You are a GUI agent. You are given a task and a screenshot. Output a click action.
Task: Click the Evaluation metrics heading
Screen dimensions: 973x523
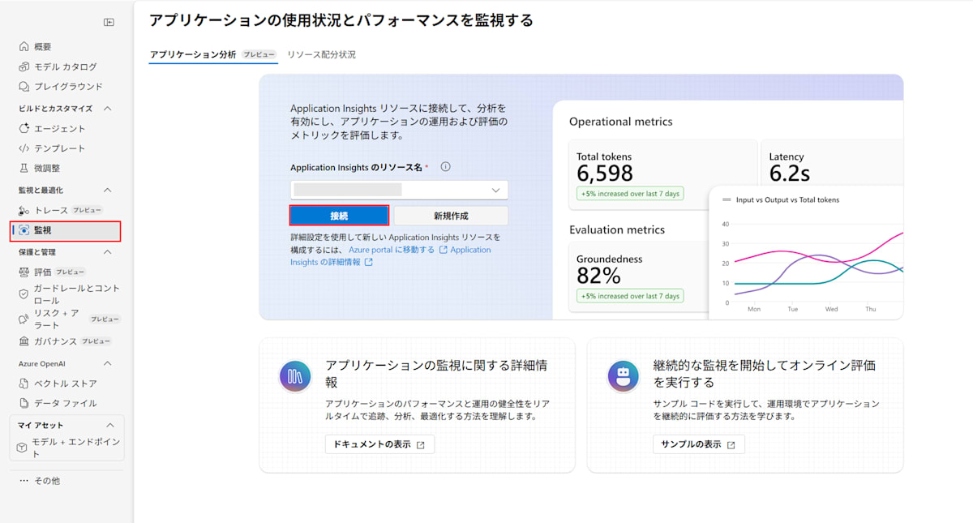[x=617, y=229]
